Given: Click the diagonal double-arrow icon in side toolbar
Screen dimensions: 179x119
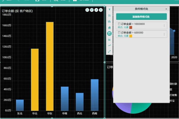Looking at the screenshot, I should pos(109,51).
